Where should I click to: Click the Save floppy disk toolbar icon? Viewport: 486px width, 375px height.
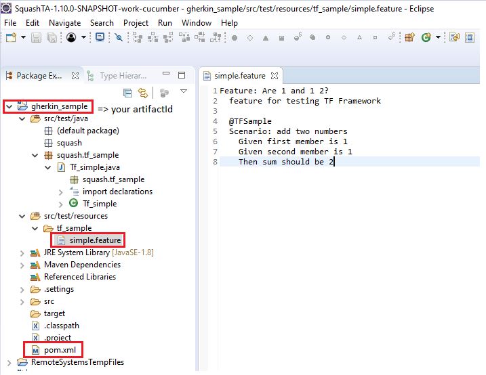[x=37, y=37]
